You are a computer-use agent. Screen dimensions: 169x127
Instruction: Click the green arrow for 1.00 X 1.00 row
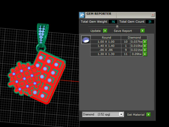click(145, 42)
